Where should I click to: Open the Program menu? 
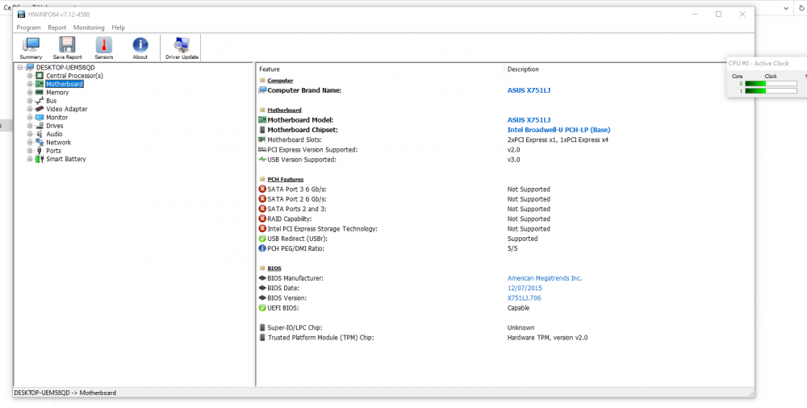pos(28,27)
